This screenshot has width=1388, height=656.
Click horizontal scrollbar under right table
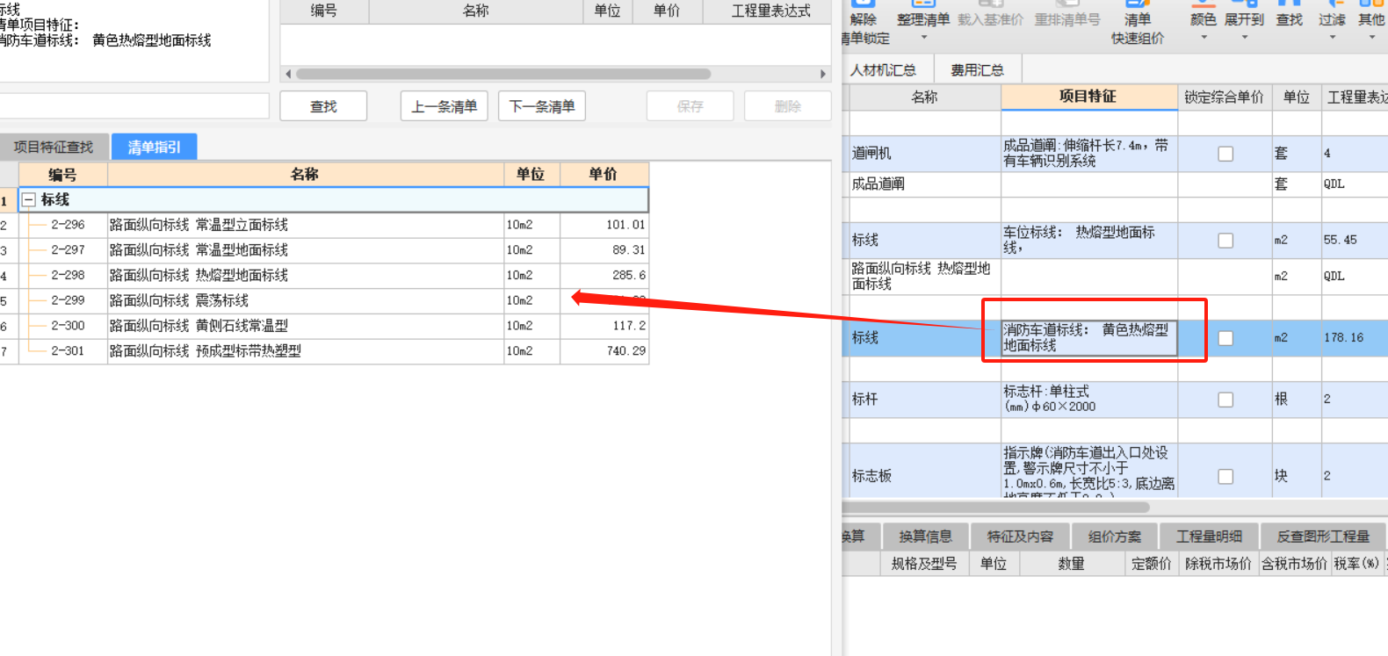coord(996,507)
